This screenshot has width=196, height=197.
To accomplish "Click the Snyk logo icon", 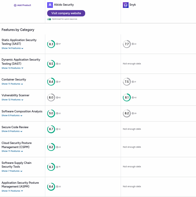I will pos(125,5).
